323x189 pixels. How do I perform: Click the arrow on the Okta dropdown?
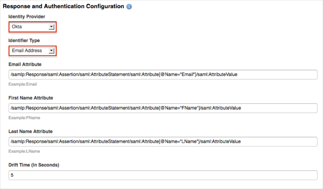tap(51, 27)
